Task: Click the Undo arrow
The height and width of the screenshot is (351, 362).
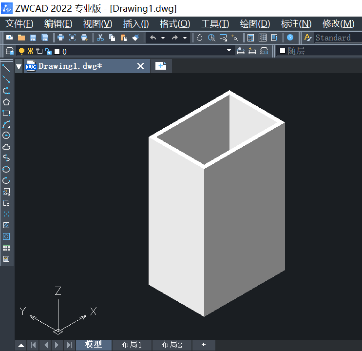Action: tap(153, 38)
